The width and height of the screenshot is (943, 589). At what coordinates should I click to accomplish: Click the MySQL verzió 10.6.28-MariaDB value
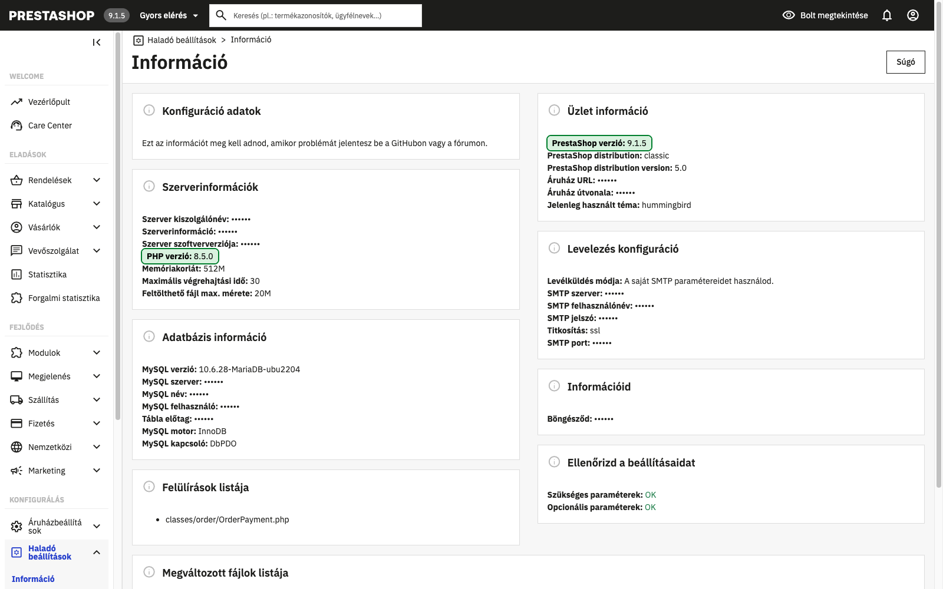coord(249,369)
